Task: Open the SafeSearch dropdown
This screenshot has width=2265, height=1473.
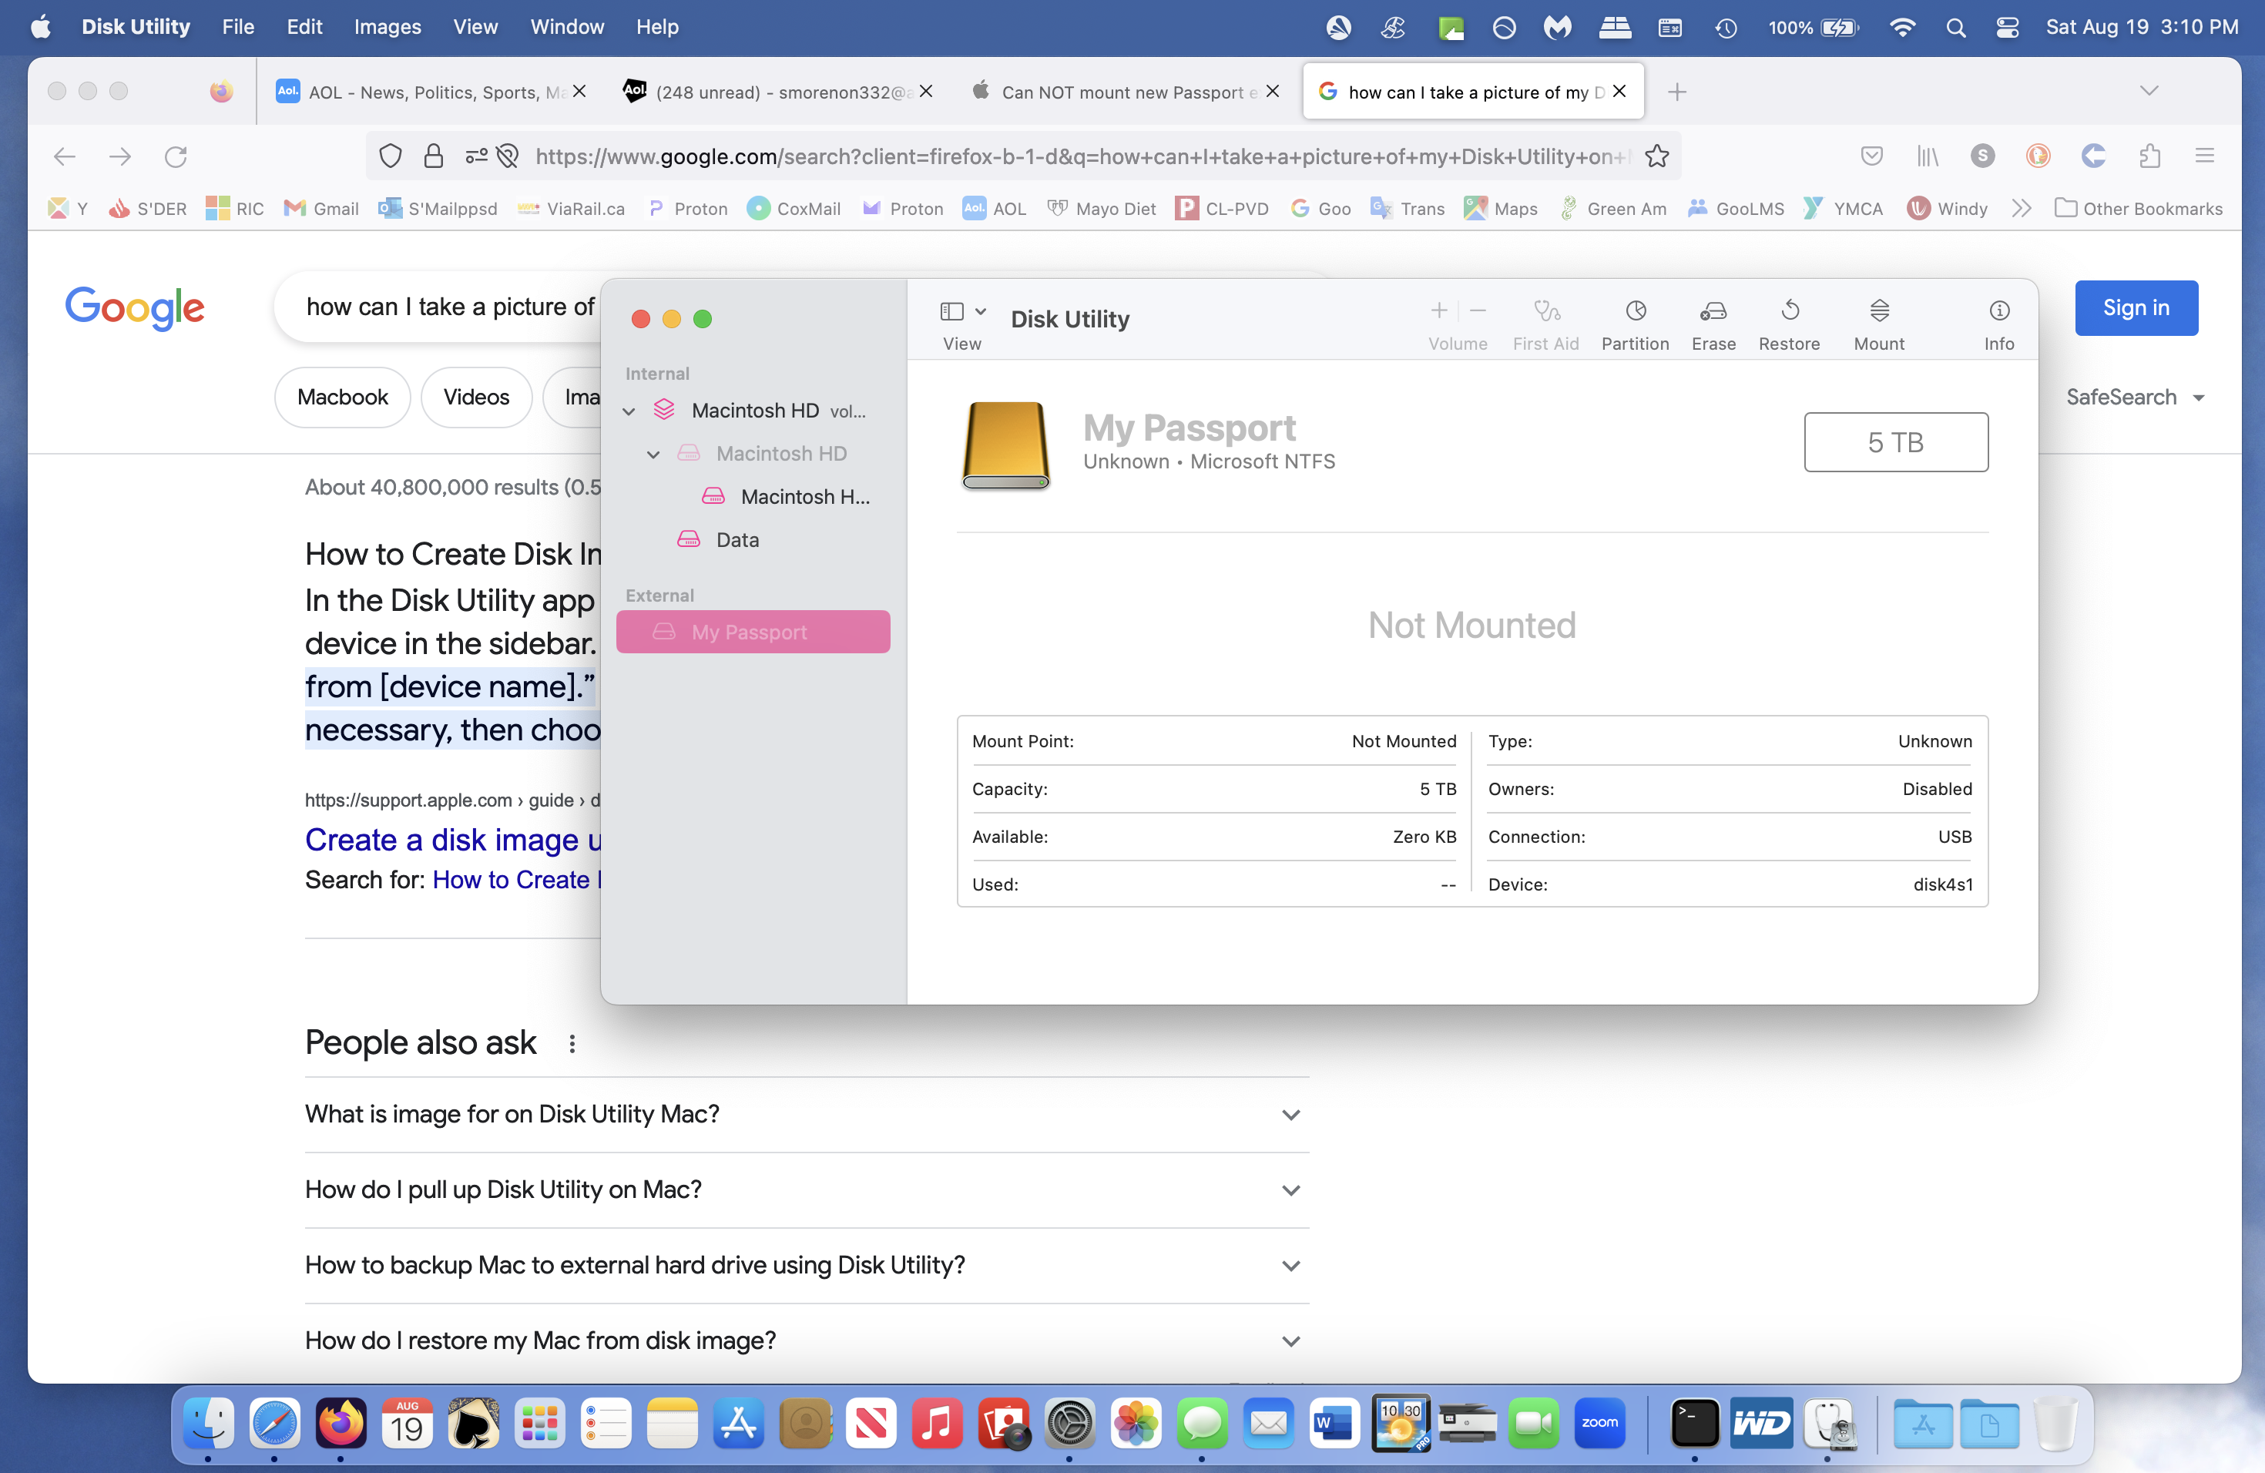Action: (x=2134, y=397)
